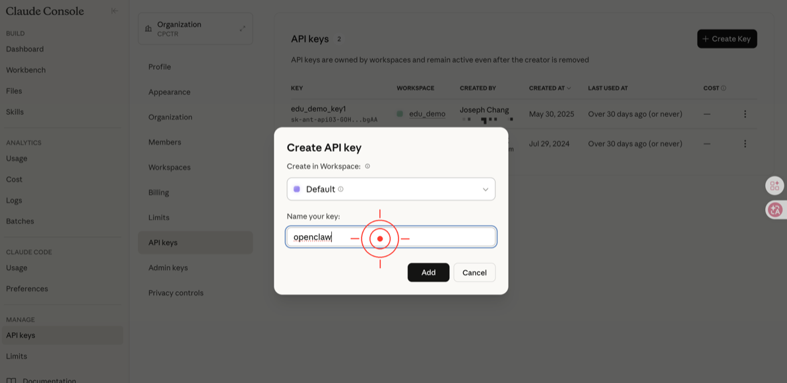This screenshot has height=383, width=787.
Task: Click the pink floating assistant icon at right edge
Action: [774, 210]
